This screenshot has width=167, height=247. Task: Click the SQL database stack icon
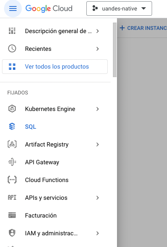12,126
